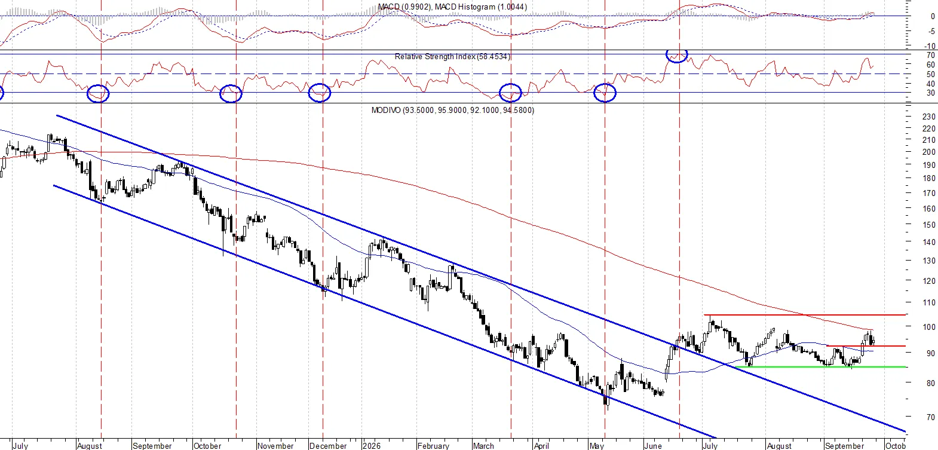The height and width of the screenshot is (450, 938).
Task: Select the Relative Strength Index label
Action: click(x=452, y=56)
